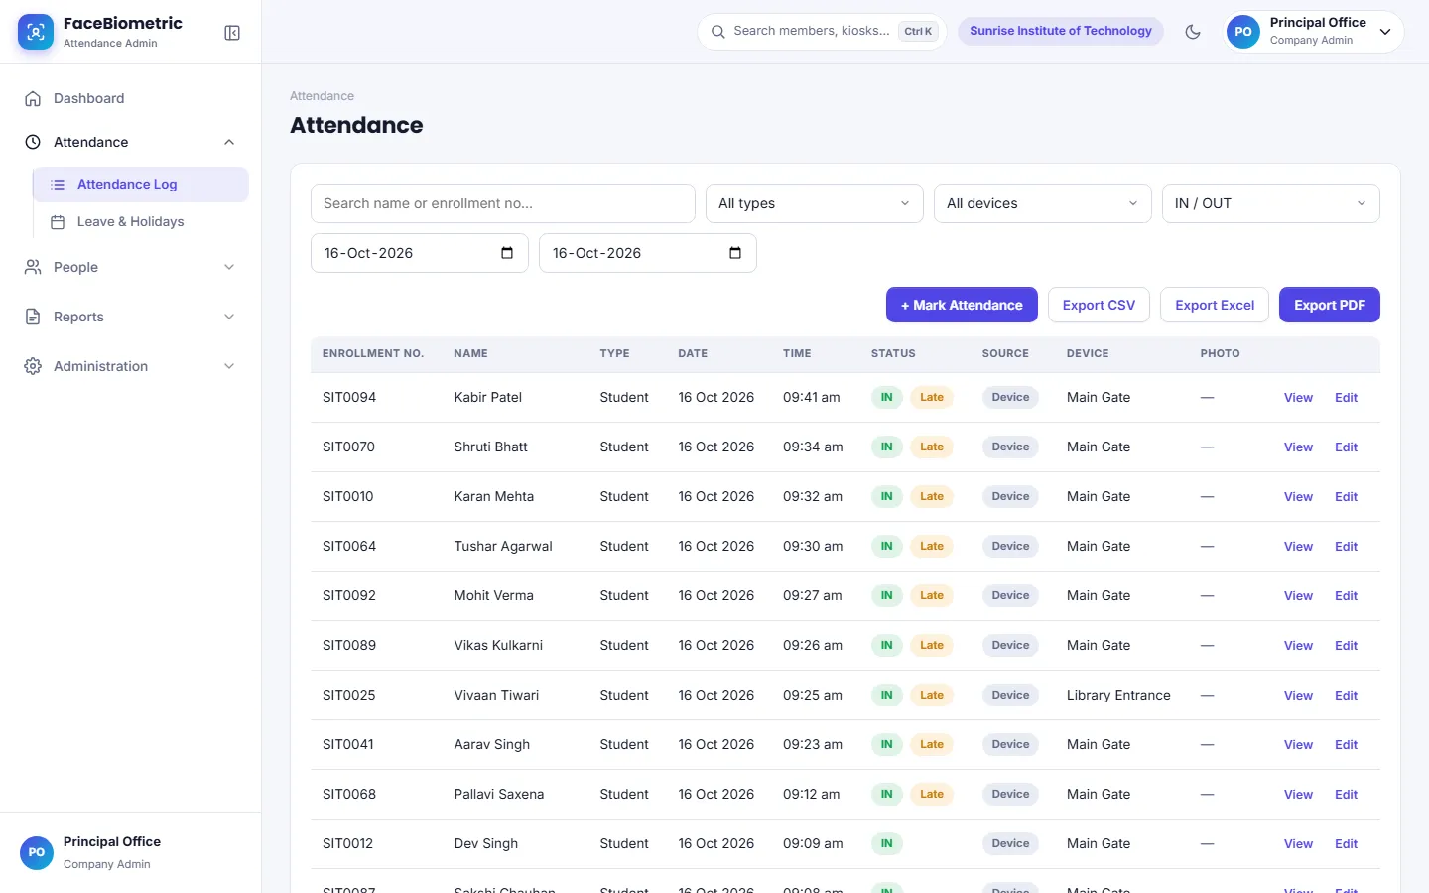The image size is (1429, 893).
Task: Expand the Administration menu chevron
Action: (x=229, y=366)
